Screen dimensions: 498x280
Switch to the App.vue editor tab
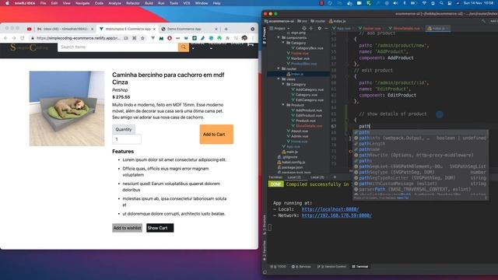pos(343,28)
